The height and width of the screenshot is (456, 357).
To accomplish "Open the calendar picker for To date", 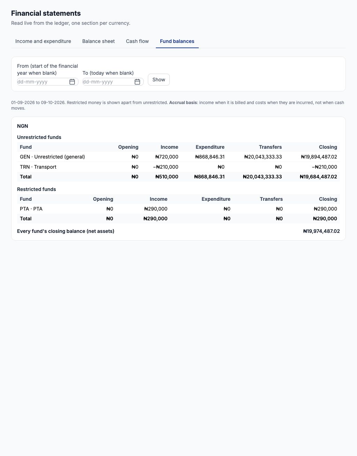I will pos(137,82).
